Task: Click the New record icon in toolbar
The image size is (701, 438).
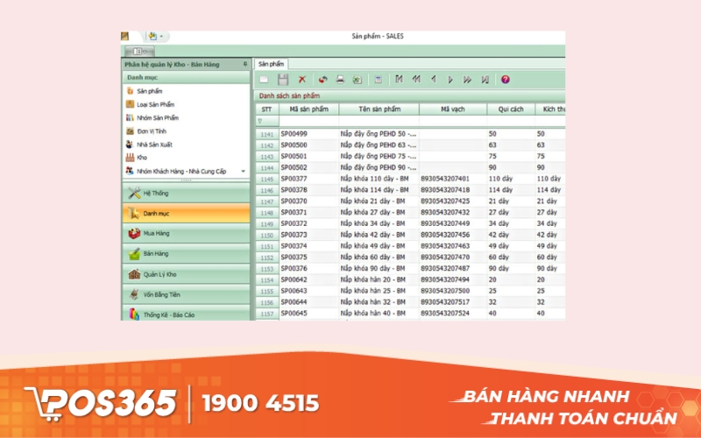Action: coord(264,80)
